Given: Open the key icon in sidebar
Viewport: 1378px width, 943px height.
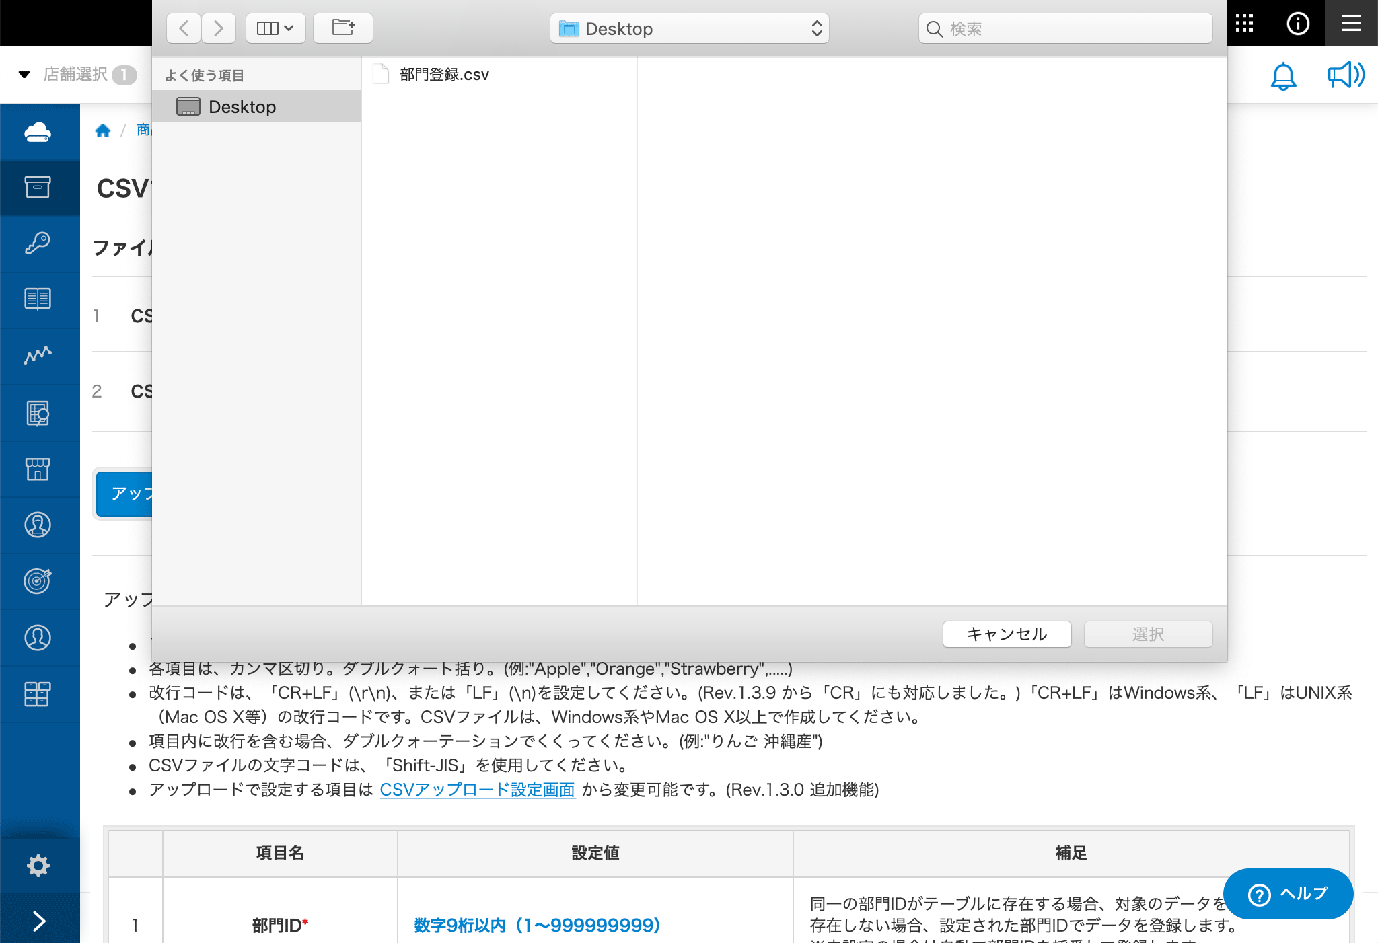Looking at the screenshot, I should (x=38, y=243).
